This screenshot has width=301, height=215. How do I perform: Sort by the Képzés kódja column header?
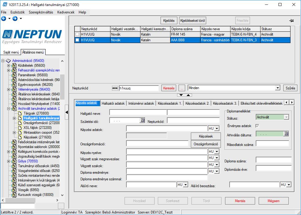tap(245, 29)
